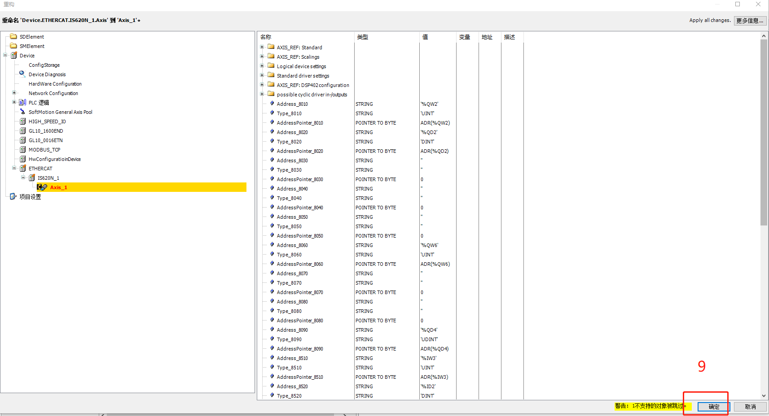Screen dimensions: 769x416
Task: Select the Address_8010 variable entry
Action: coord(292,104)
